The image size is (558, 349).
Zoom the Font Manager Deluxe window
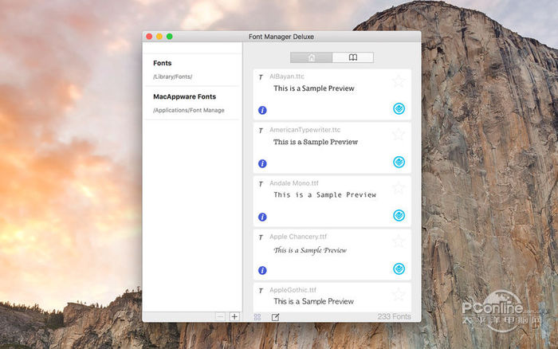pos(169,37)
